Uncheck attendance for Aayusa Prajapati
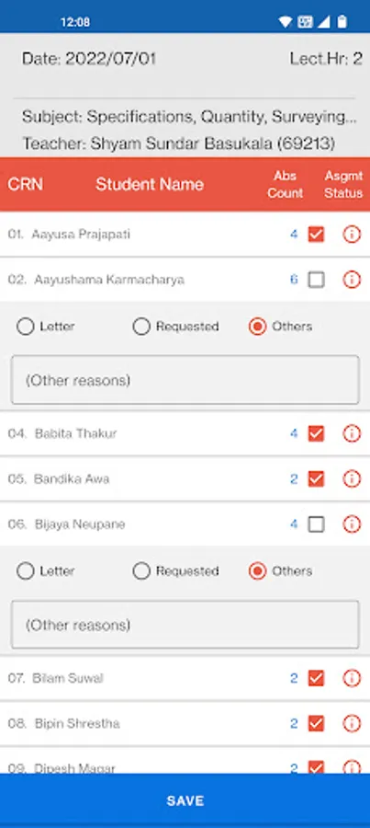370x828 pixels. click(316, 234)
